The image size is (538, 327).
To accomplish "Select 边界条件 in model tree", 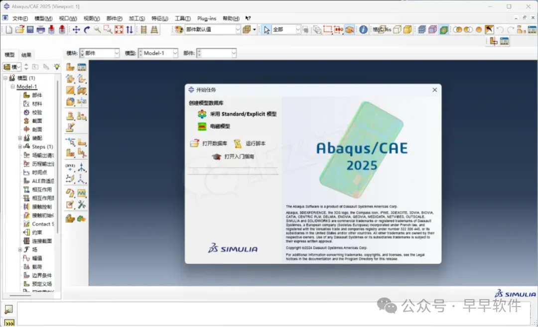I will 42,275.
